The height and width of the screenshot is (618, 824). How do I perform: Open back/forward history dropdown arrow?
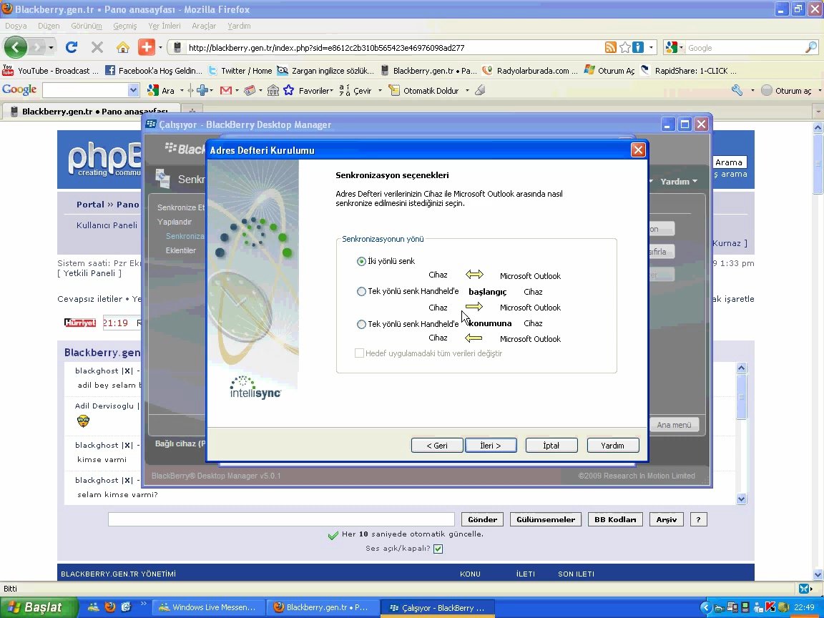(x=51, y=48)
